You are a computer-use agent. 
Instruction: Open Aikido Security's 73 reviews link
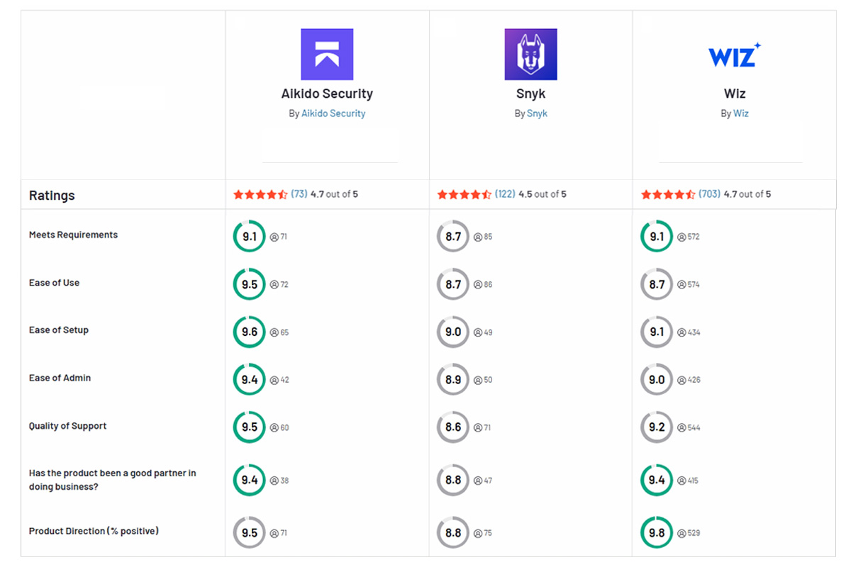pos(299,194)
